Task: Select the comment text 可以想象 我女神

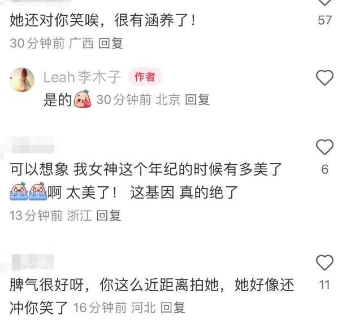Action: coord(64,169)
